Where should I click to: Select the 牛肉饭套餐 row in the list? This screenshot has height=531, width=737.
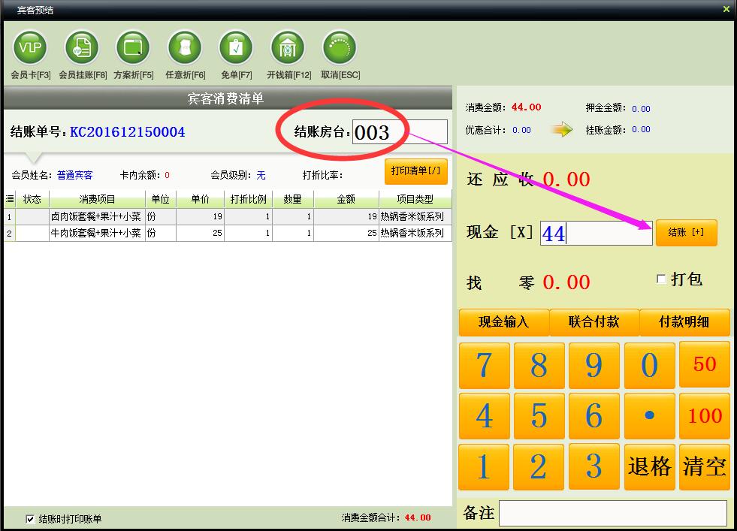click(95, 234)
